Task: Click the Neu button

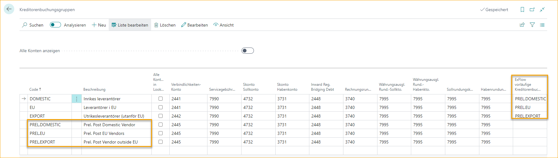Action: pyautogui.click(x=99, y=25)
